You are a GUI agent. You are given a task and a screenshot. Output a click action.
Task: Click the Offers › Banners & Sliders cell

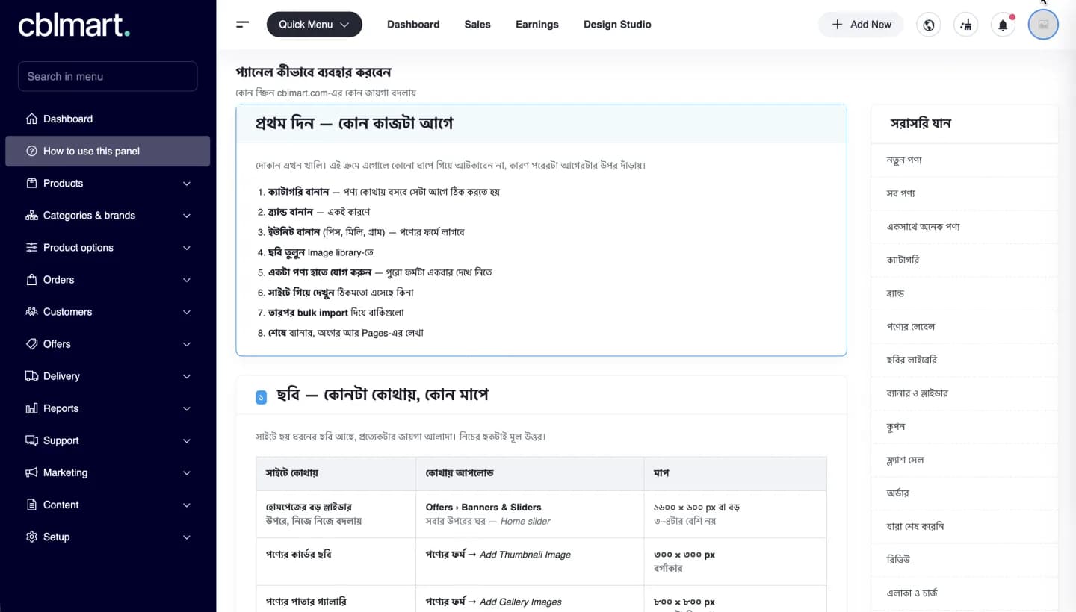click(530, 514)
